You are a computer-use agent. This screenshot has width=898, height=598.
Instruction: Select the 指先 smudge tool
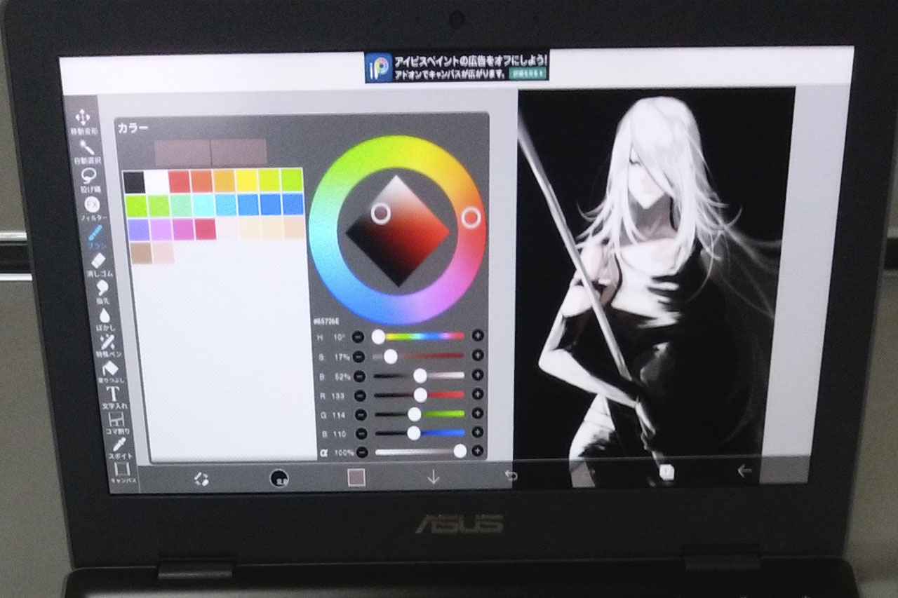[x=102, y=292]
